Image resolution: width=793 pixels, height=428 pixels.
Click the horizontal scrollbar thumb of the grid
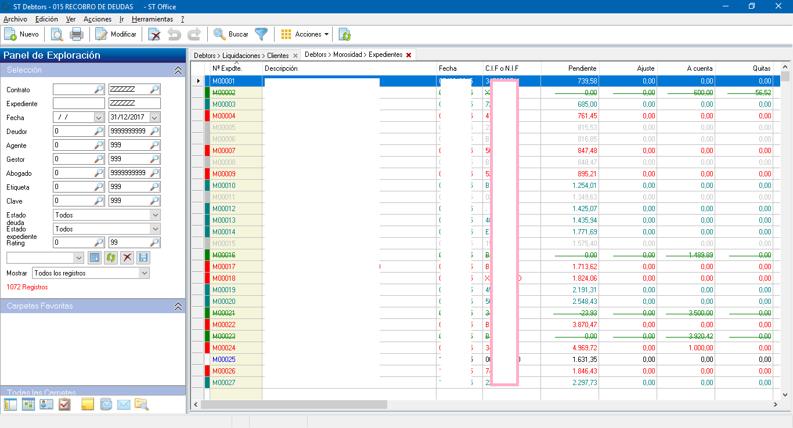(x=293, y=404)
